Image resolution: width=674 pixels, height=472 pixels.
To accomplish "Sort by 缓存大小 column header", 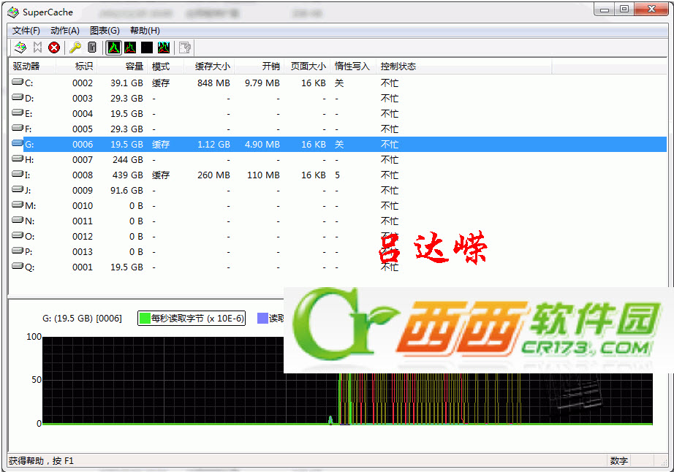I will pyautogui.click(x=212, y=66).
